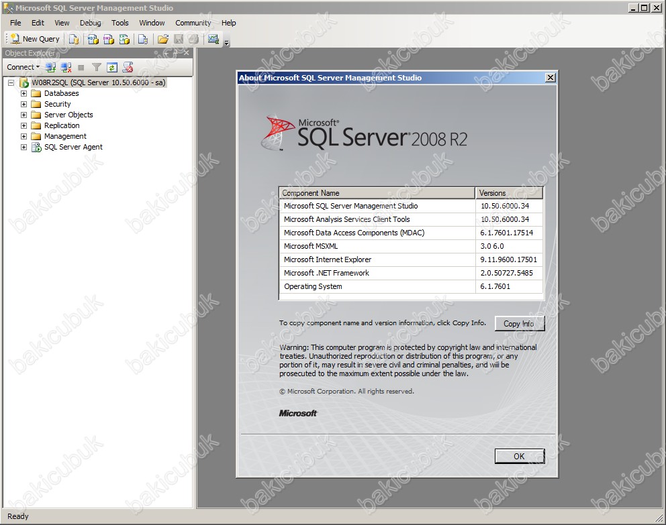Expand the SQL Server Agent node

coord(23,147)
